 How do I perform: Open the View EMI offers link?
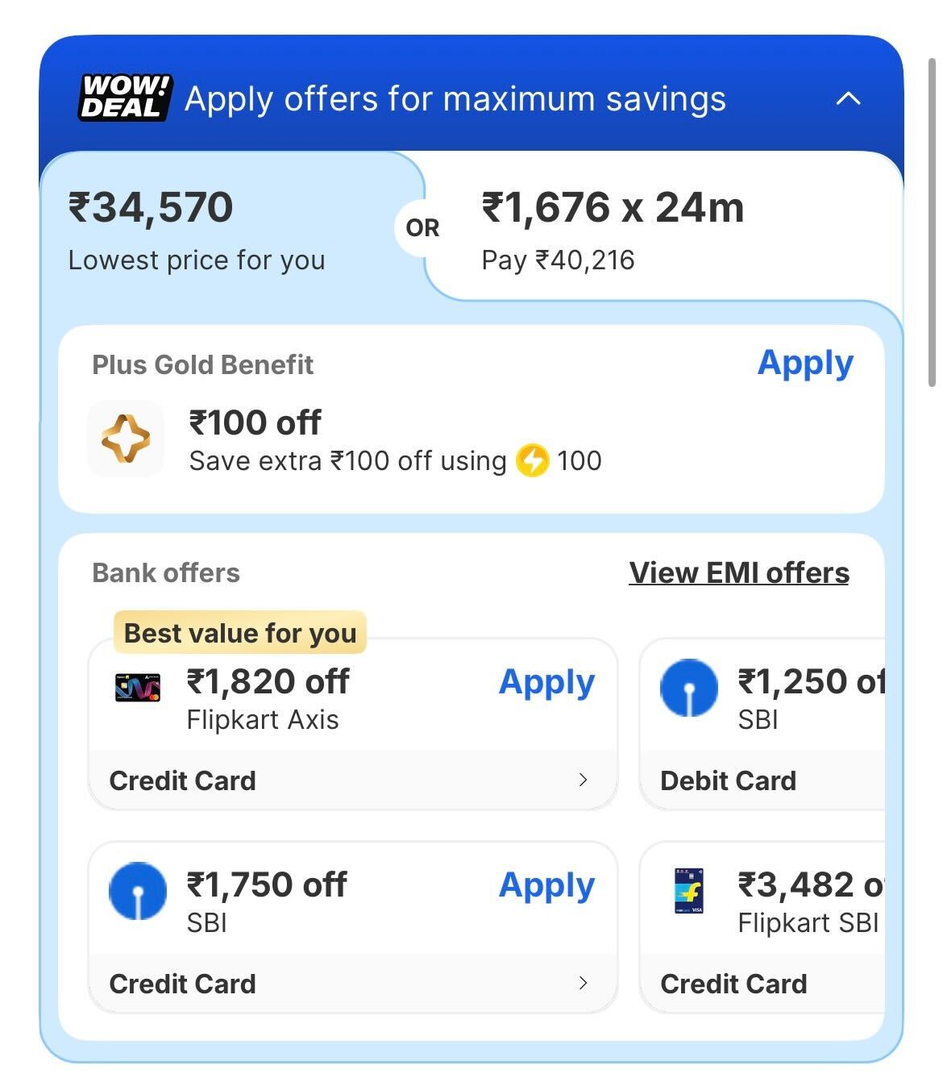[738, 572]
